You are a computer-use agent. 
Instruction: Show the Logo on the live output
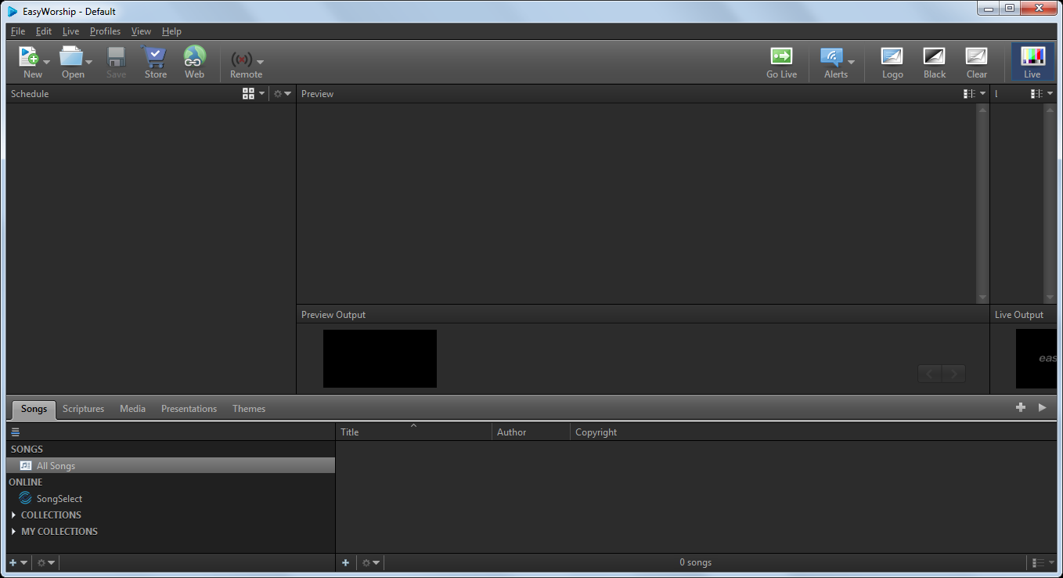[892, 61]
